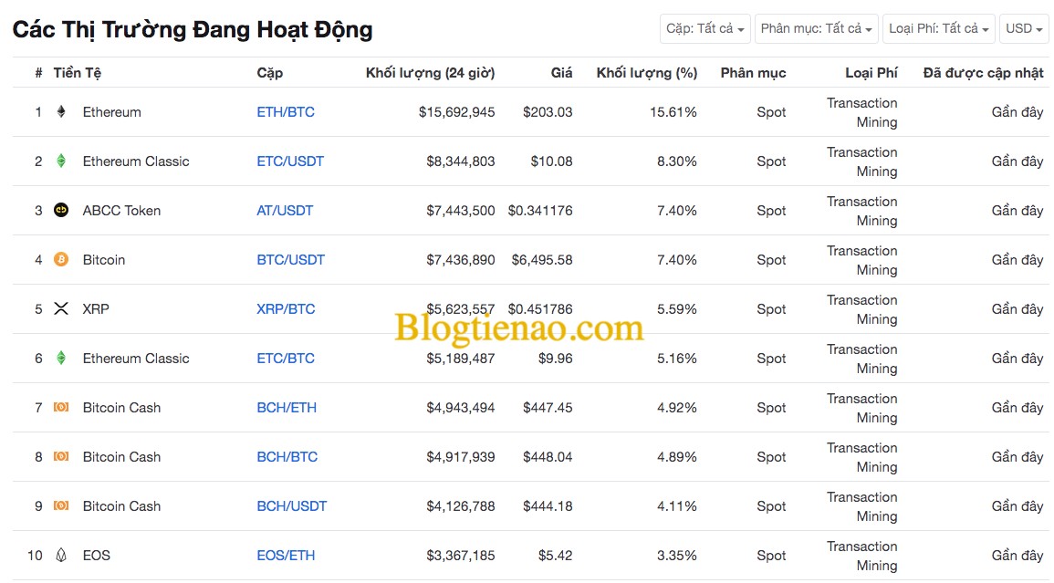Click the Bitcoin Cash icon in BCH/USDT row
Image resolution: width=1054 pixels, height=583 pixels.
(61, 505)
